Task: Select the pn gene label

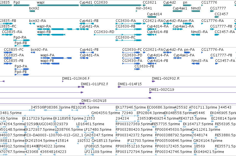Action: pyautogui.click(x=185, y=2)
